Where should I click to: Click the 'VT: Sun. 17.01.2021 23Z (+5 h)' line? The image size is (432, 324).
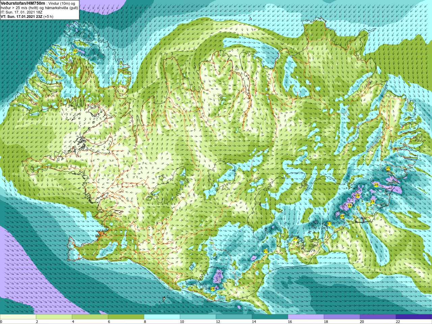coord(27,17)
